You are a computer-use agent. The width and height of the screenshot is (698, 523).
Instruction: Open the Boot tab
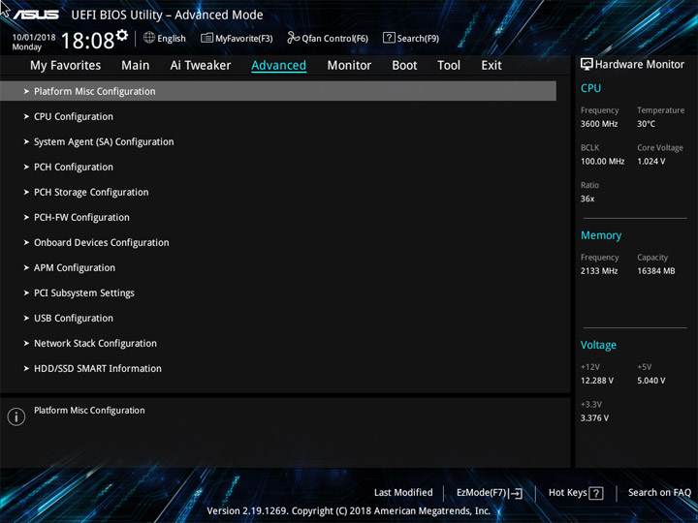click(404, 66)
